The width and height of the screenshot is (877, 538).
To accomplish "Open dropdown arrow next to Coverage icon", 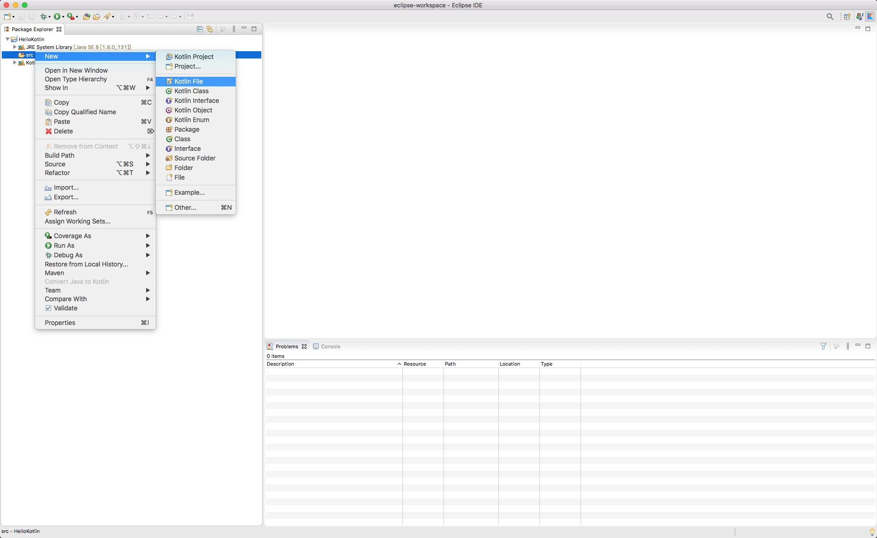I will click(x=77, y=17).
